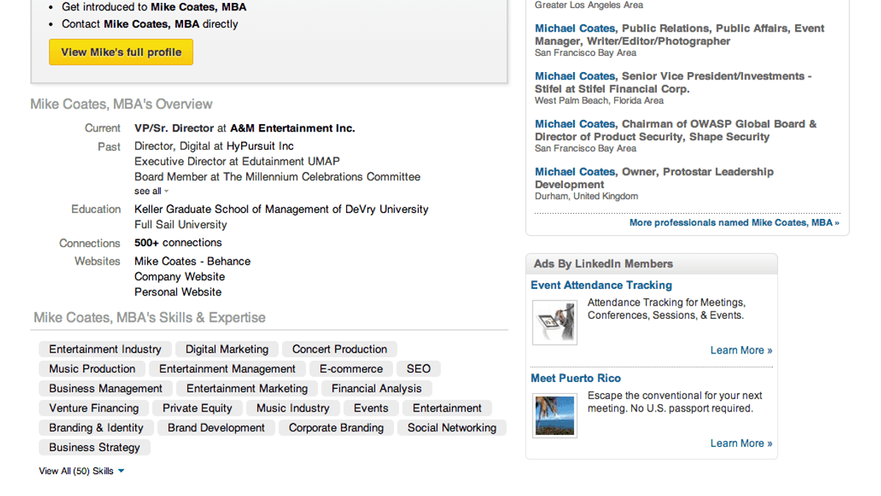
Task: Open More professionals named Mike Coates, MBA
Action: pyautogui.click(x=733, y=223)
